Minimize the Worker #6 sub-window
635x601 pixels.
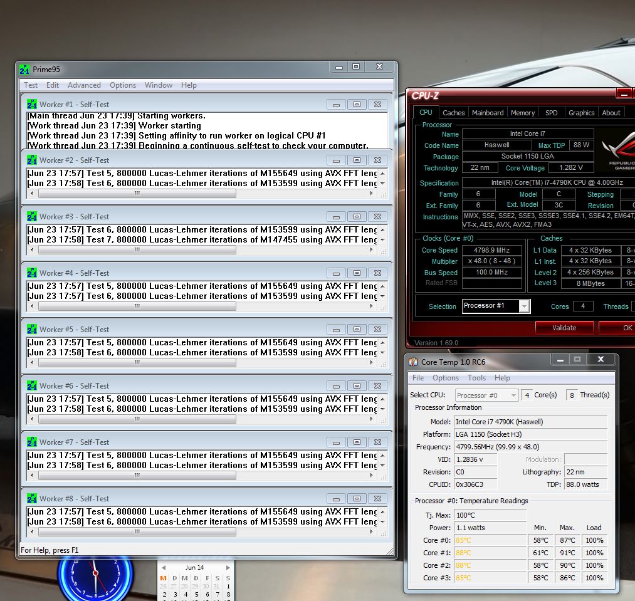click(x=336, y=386)
